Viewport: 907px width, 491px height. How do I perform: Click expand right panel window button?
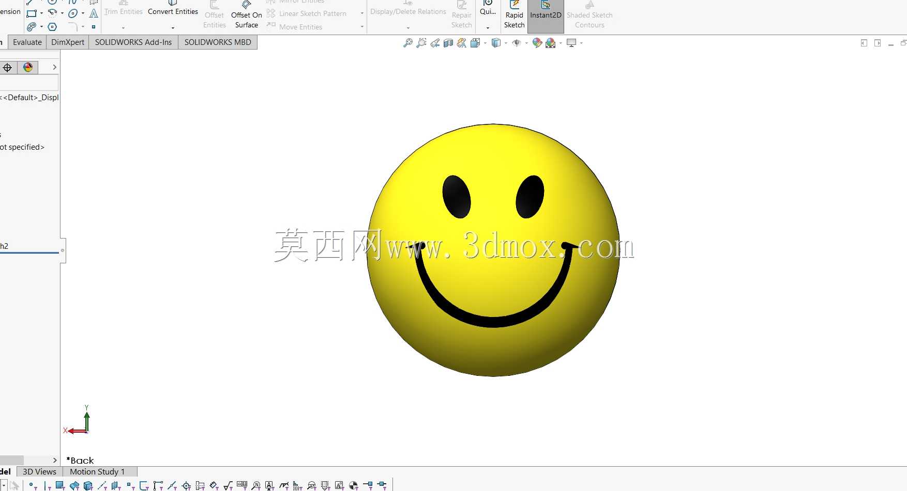point(878,43)
